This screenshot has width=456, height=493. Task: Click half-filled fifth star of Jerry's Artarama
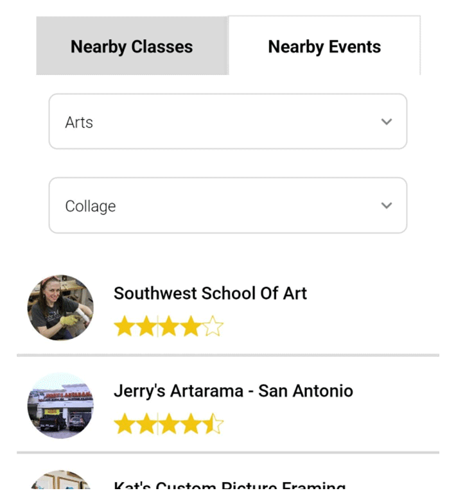coord(213,424)
